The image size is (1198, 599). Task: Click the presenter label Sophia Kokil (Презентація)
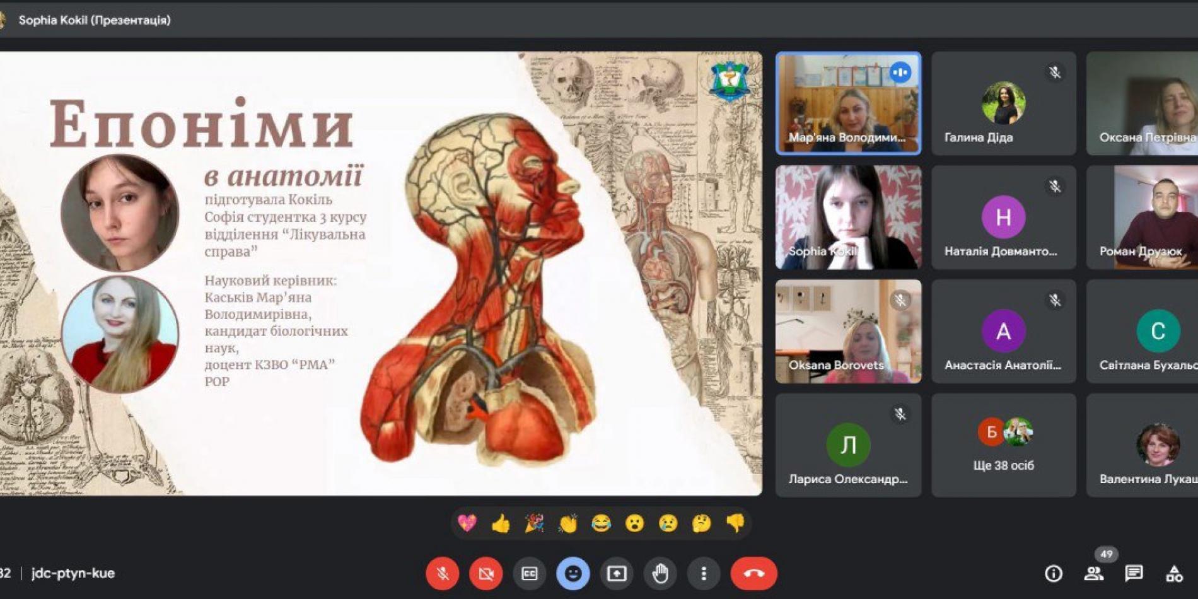coord(95,20)
